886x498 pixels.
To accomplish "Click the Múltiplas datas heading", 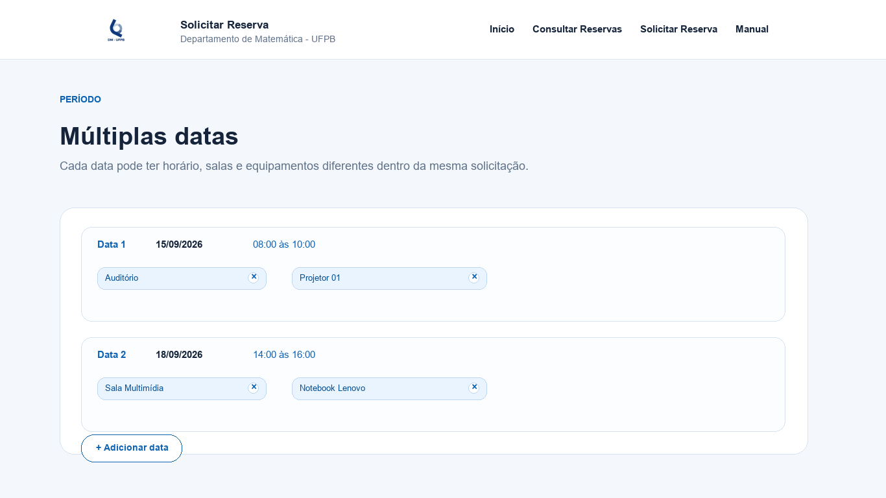I will click(149, 136).
